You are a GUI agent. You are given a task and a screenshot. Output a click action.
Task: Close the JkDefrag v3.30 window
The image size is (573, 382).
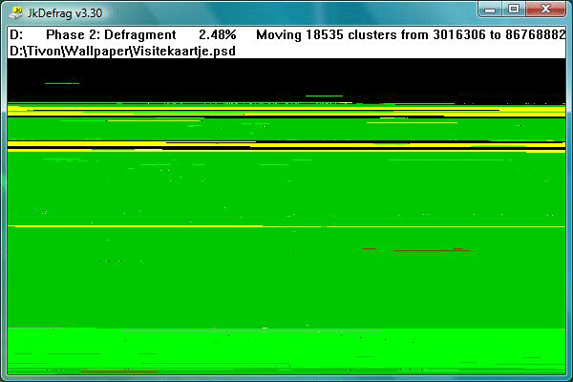pos(545,10)
